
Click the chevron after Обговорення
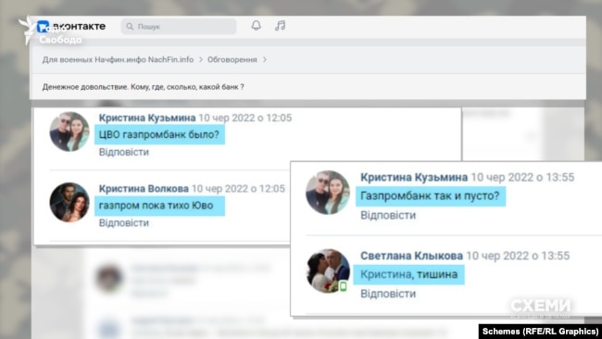pyautogui.click(x=265, y=59)
